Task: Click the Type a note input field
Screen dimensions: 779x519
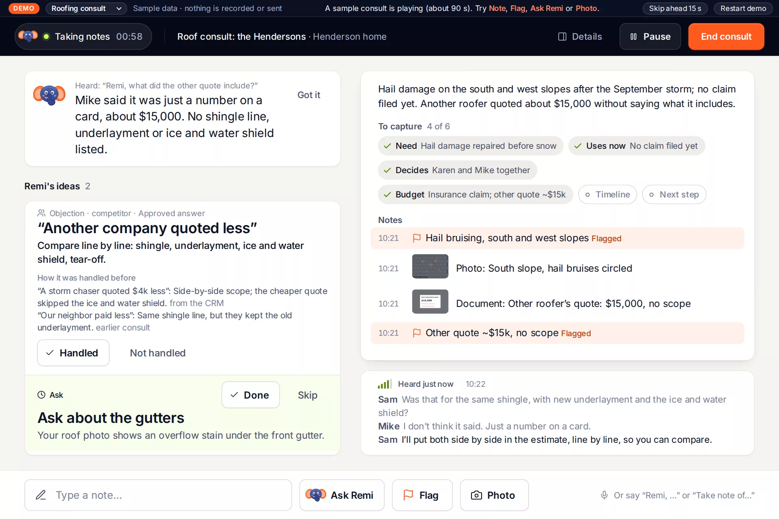Action: click(158, 495)
